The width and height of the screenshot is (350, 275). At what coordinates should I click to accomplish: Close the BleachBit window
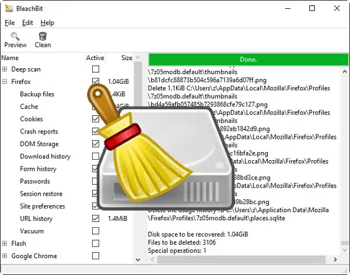(x=337, y=9)
